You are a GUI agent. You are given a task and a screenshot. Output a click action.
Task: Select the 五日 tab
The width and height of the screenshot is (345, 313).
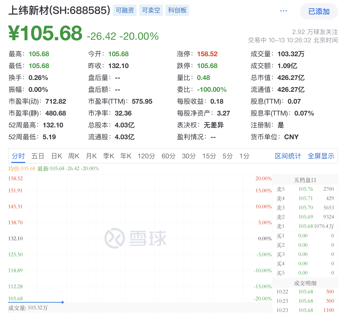37,156
